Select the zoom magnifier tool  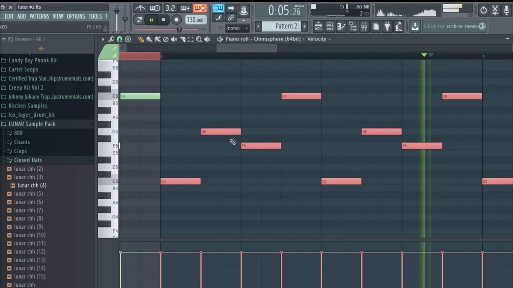pos(199,39)
